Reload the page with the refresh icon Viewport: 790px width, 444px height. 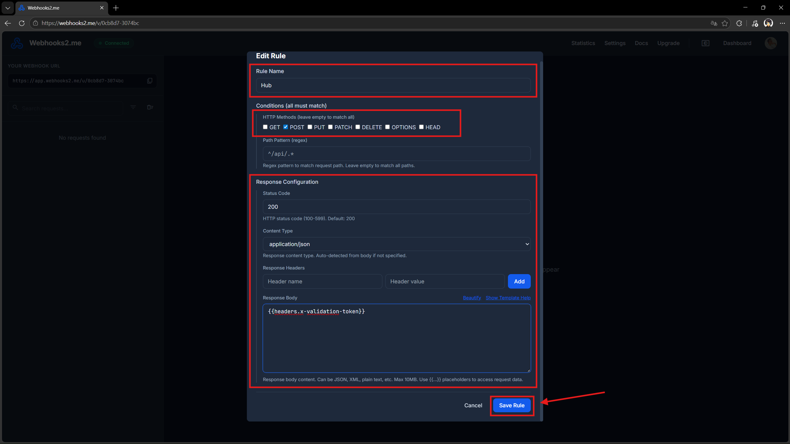coord(22,23)
